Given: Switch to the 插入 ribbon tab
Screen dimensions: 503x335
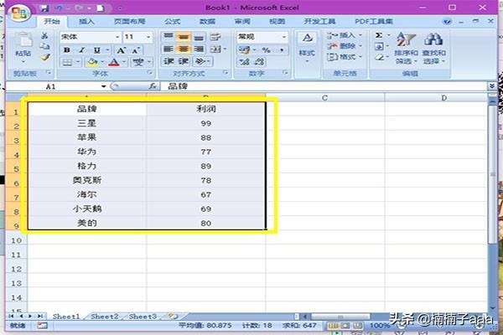Looking at the screenshot, I should (x=86, y=22).
